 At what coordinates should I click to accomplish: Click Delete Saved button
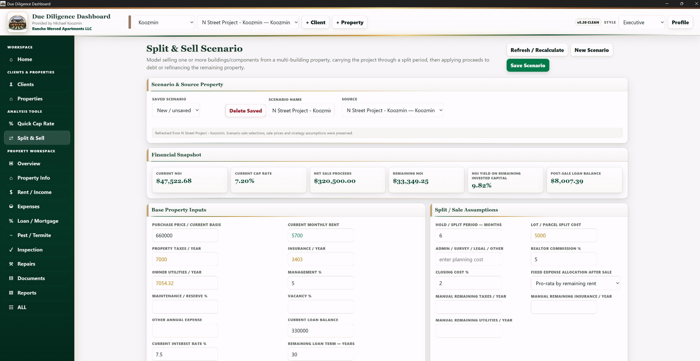[245, 111]
